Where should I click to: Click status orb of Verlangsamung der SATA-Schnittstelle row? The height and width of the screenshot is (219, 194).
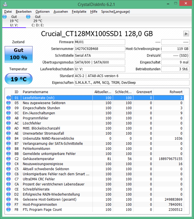(x=8, y=143)
